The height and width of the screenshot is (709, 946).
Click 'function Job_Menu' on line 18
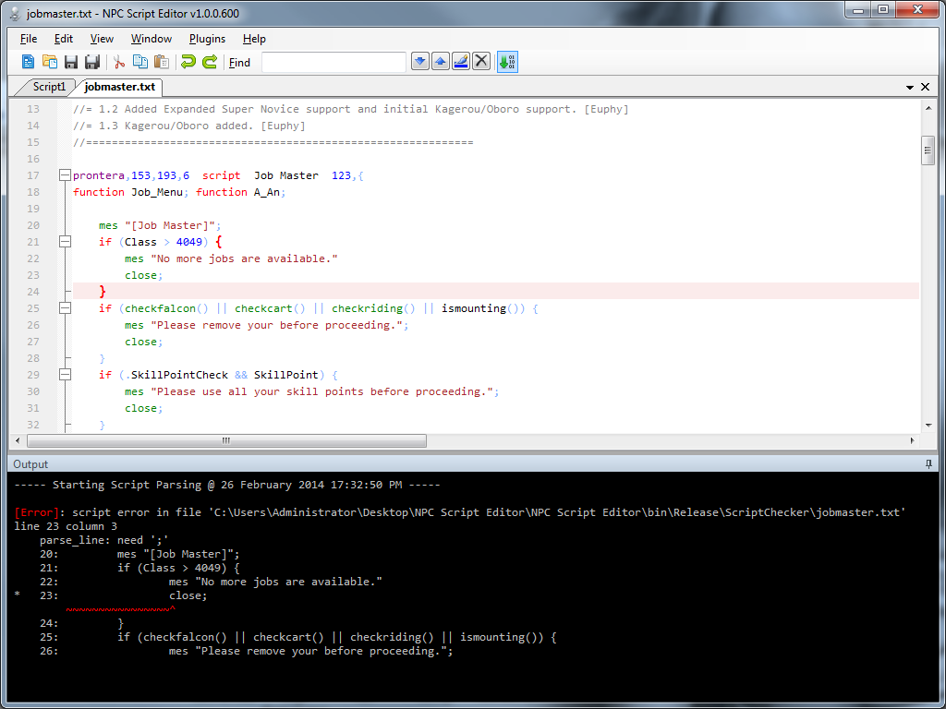129,192
